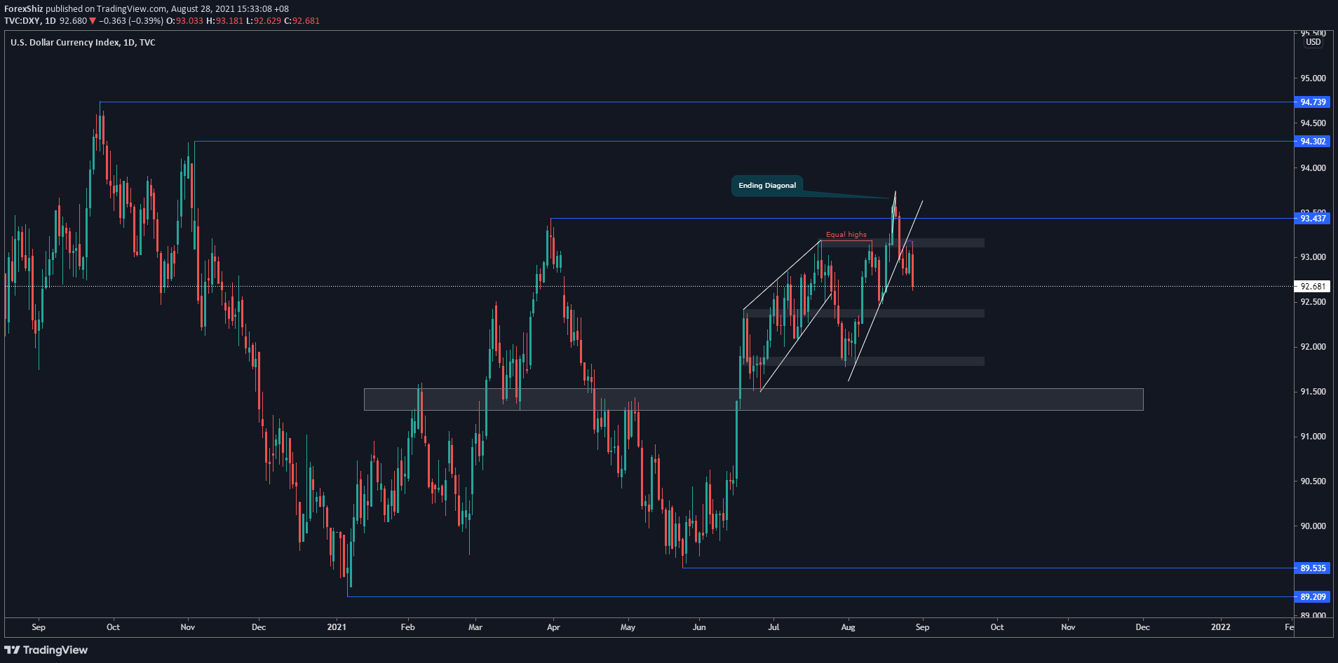
Task: Click the USD currency label on price axis
Action: click(1313, 42)
